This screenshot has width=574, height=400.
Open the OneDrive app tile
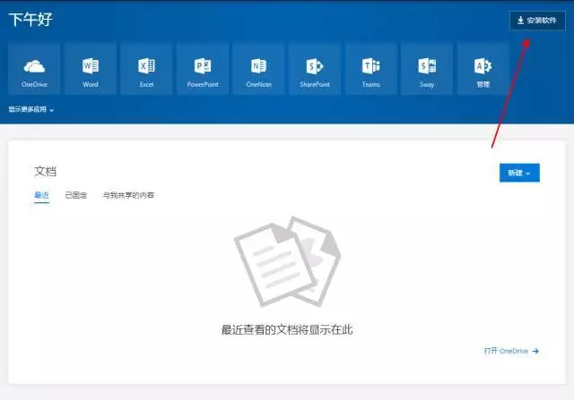(34, 69)
